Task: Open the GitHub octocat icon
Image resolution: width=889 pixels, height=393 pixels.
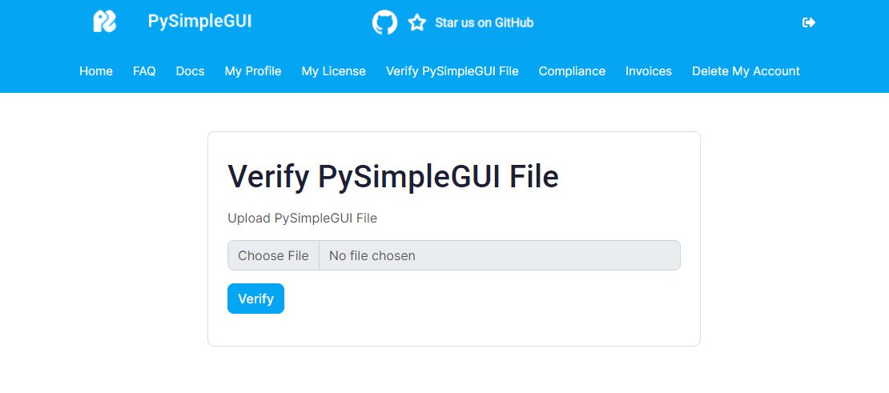Action: [384, 22]
